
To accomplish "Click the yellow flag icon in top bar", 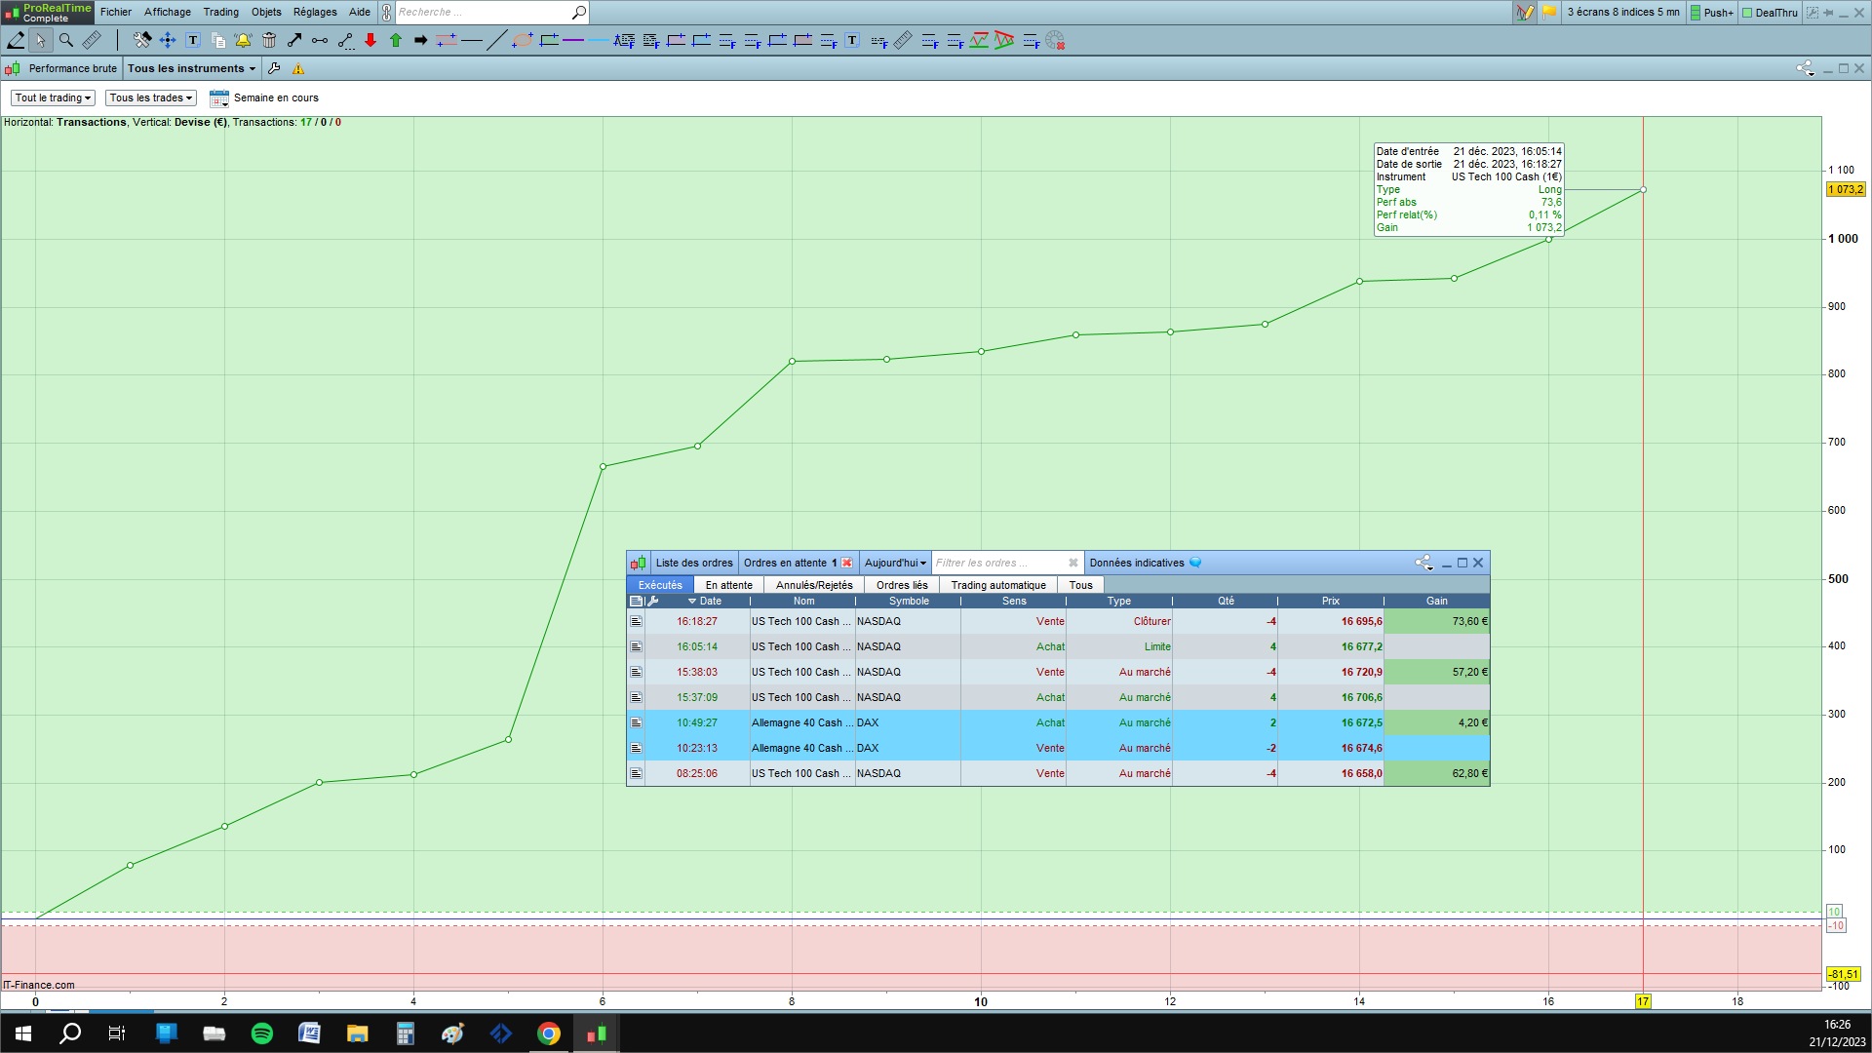I will 1549,13.
